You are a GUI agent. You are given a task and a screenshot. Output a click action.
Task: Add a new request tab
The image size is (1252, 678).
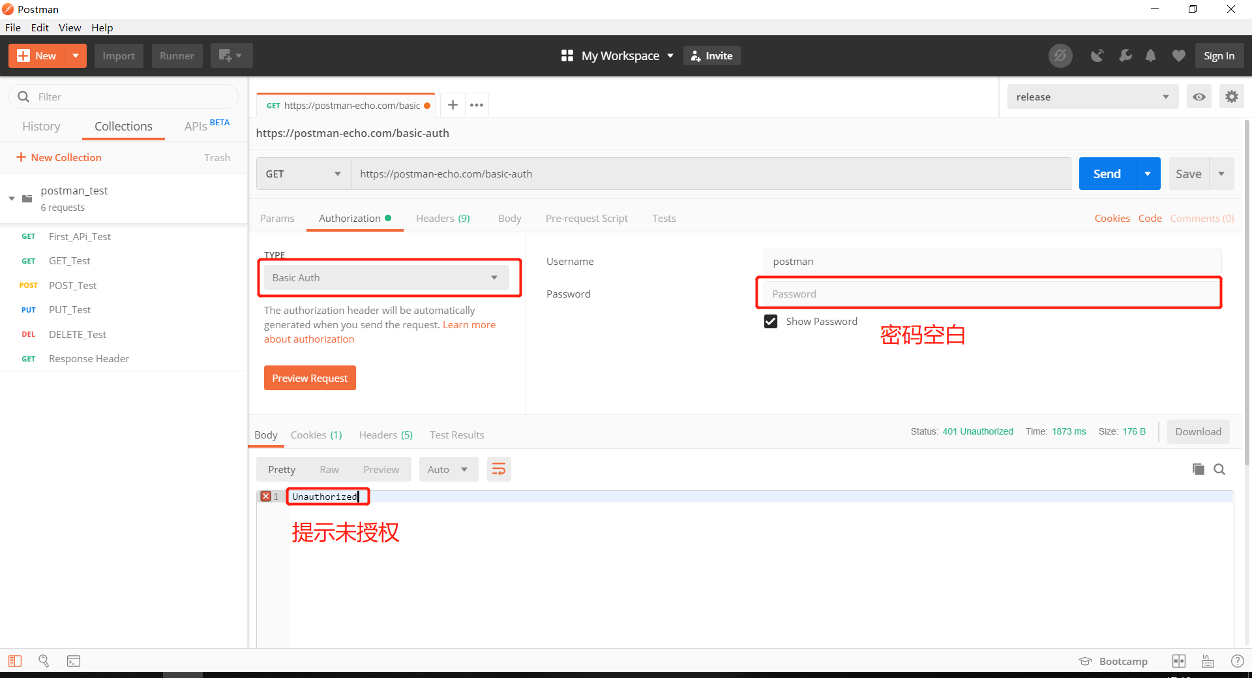[453, 105]
